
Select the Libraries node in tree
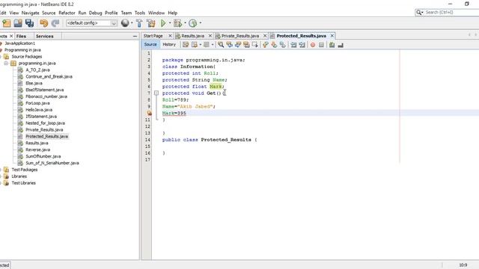coord(19,176)
